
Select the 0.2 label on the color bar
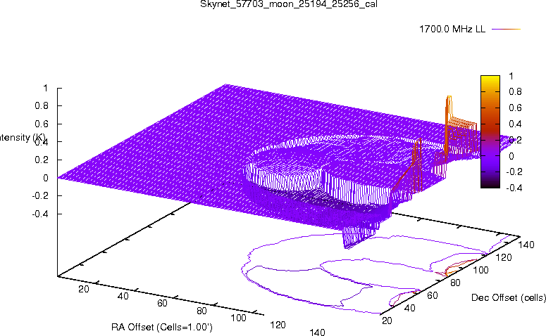point(515,140)
